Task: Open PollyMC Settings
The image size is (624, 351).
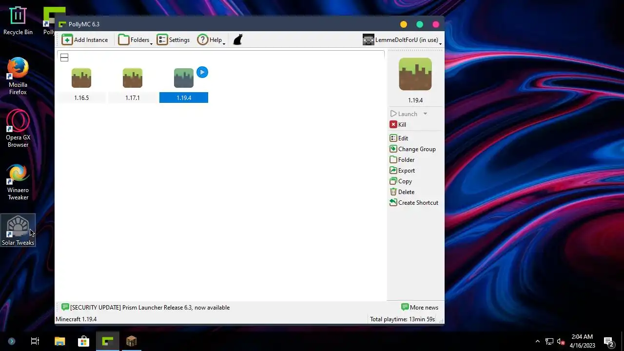Action: coord(173,40)
